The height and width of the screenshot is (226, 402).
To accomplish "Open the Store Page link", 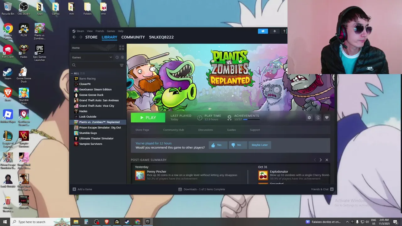I will 142,130.
